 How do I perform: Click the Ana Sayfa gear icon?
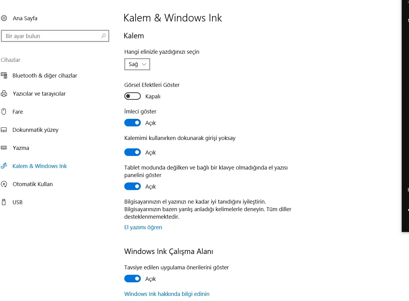(x=4, y=18)
